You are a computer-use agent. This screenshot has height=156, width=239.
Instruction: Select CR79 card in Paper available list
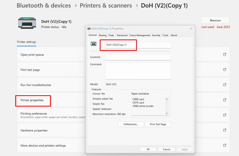tap(138, 103)
